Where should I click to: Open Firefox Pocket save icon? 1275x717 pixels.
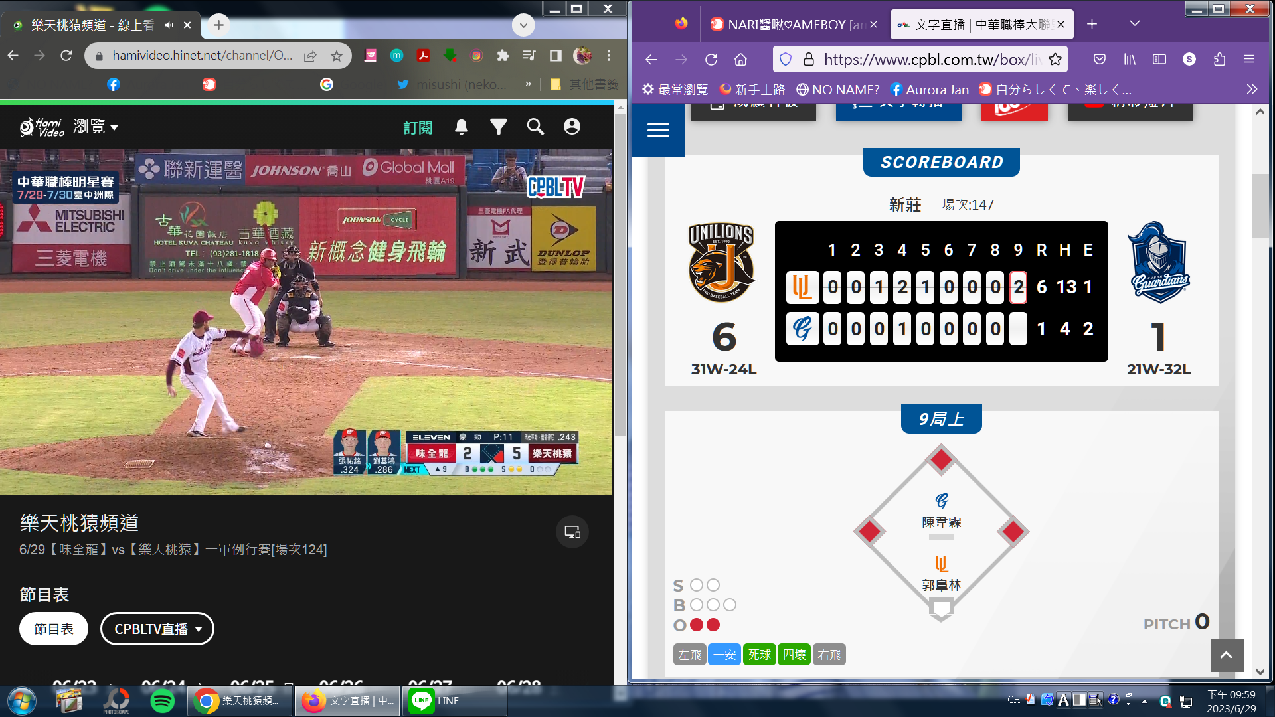point(1100,59)
